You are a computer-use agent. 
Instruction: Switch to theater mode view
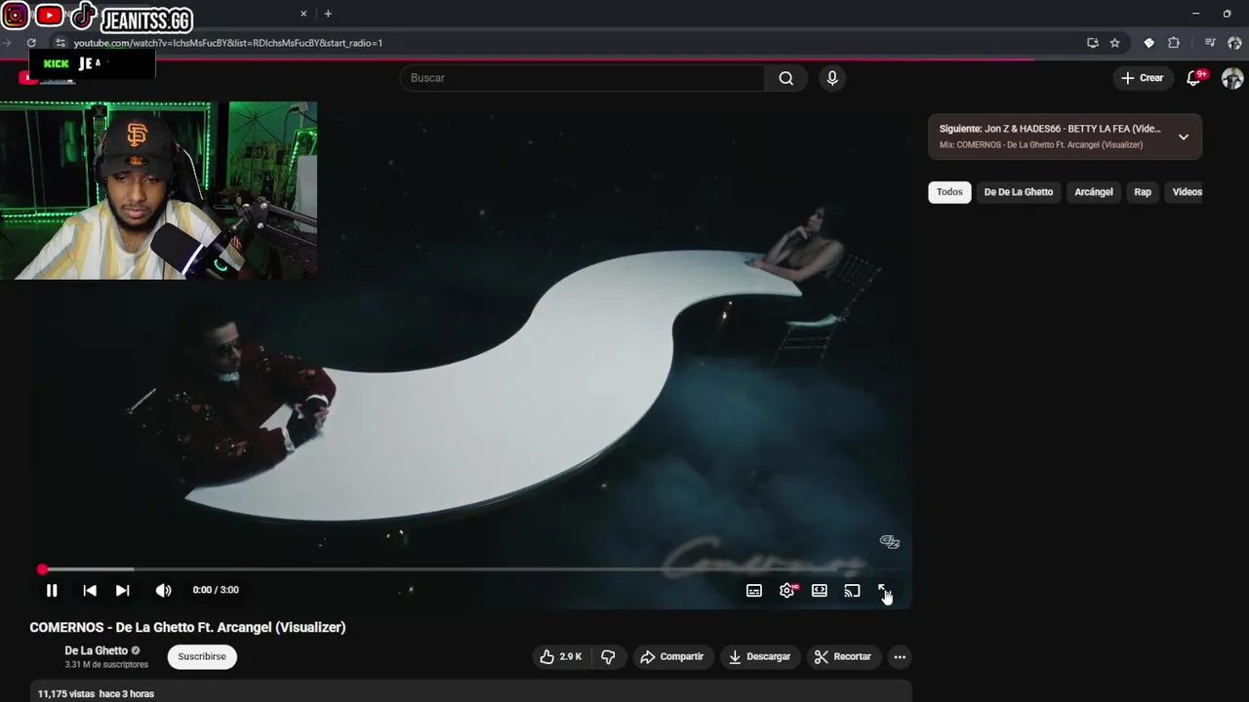pos(820,591)
